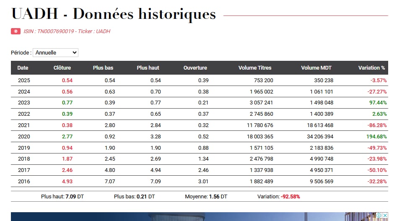The image size is (415, 221).
Task: Open the banner advertisement image
Action: tap(199, 216)
